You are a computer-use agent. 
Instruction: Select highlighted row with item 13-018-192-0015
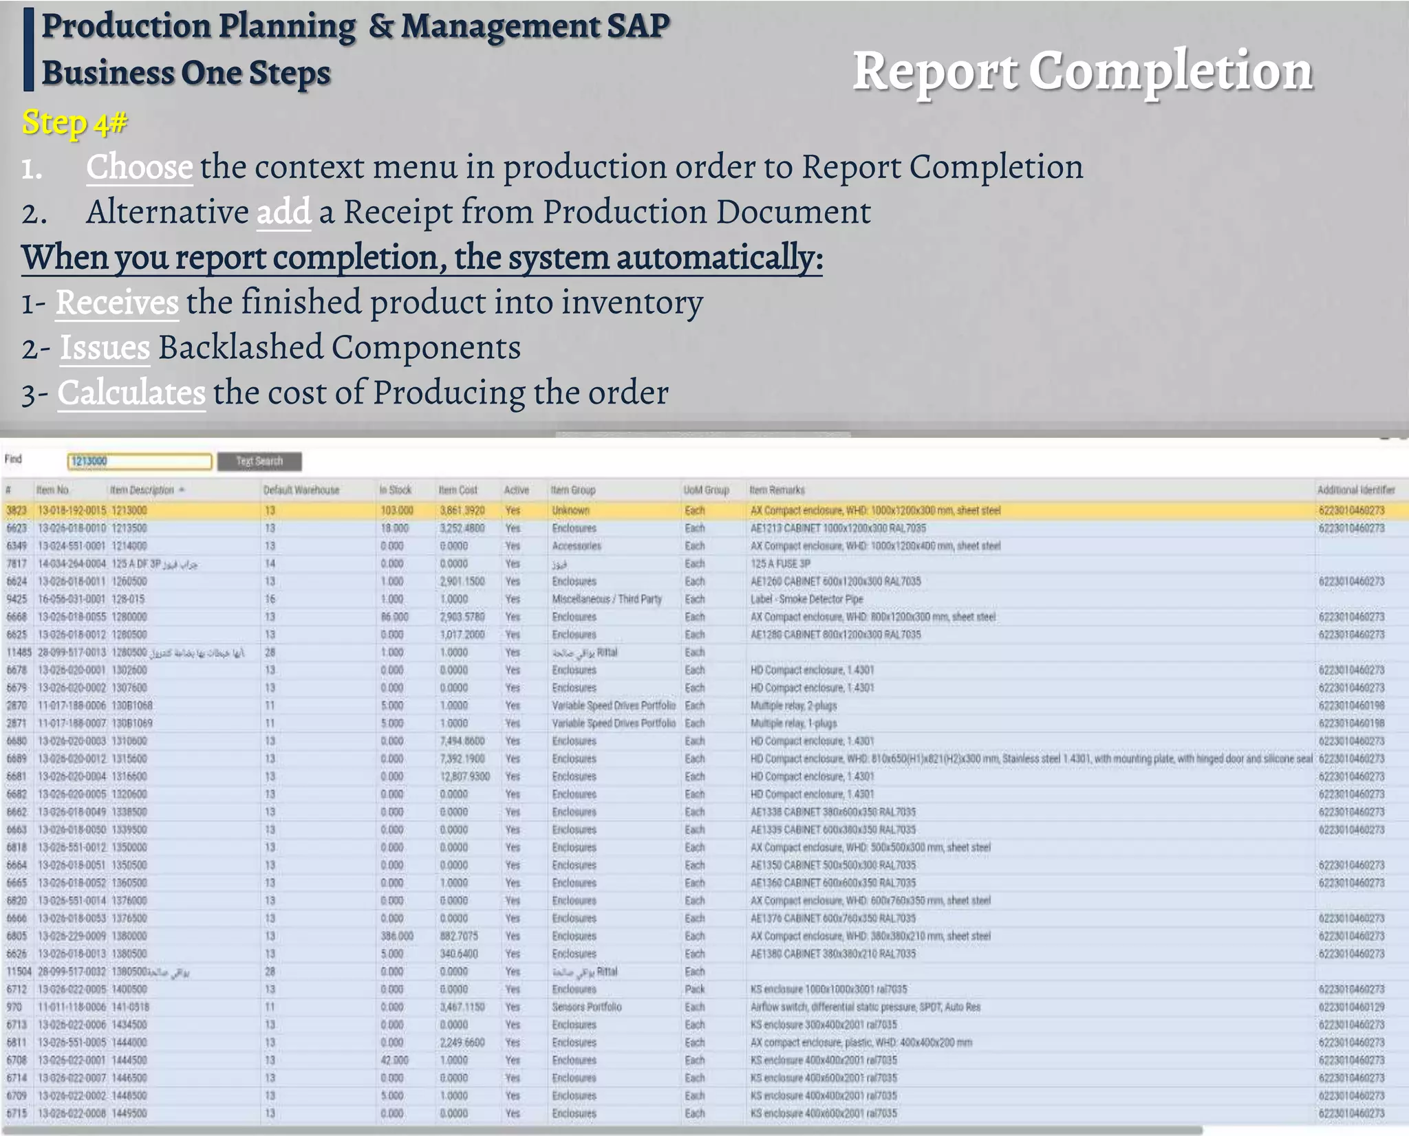704,510
